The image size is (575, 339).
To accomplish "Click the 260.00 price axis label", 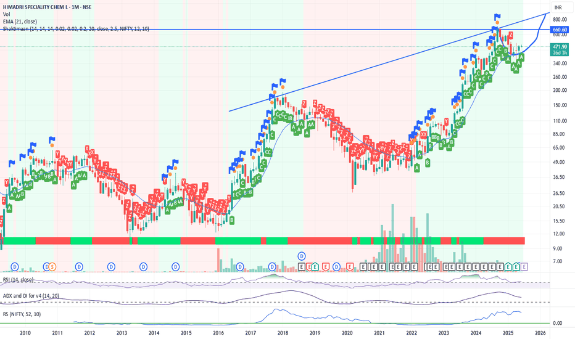I will [560, 77].
